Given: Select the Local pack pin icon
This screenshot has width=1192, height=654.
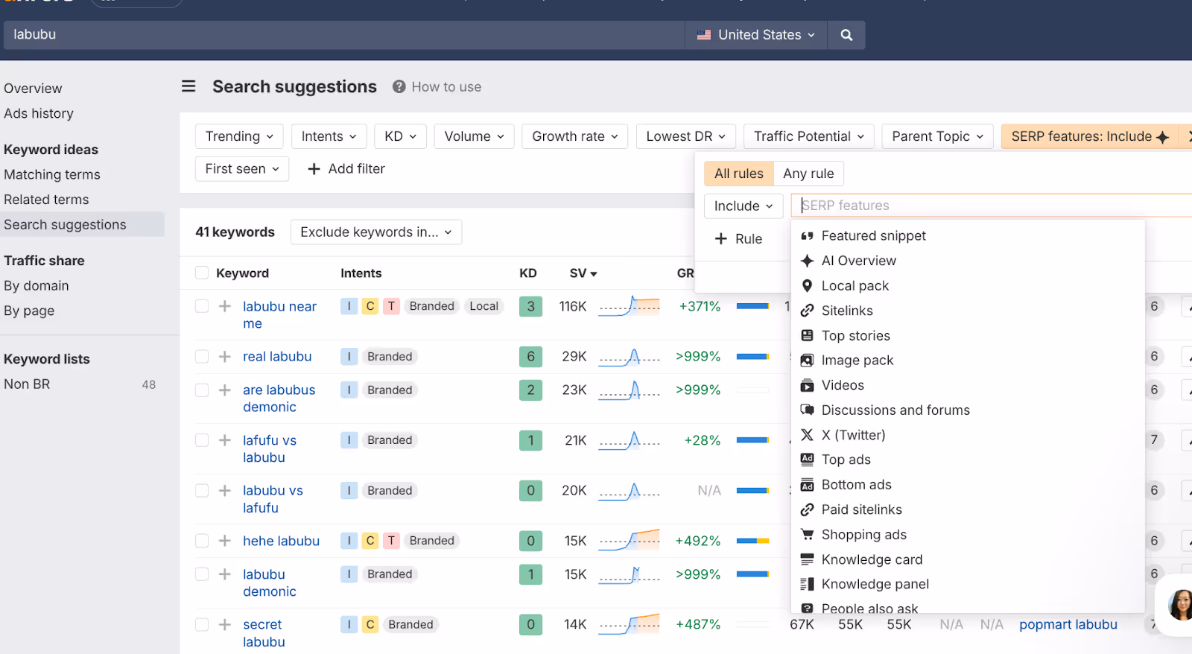Looking at the screenshot, I should click(x=807, y=285).
